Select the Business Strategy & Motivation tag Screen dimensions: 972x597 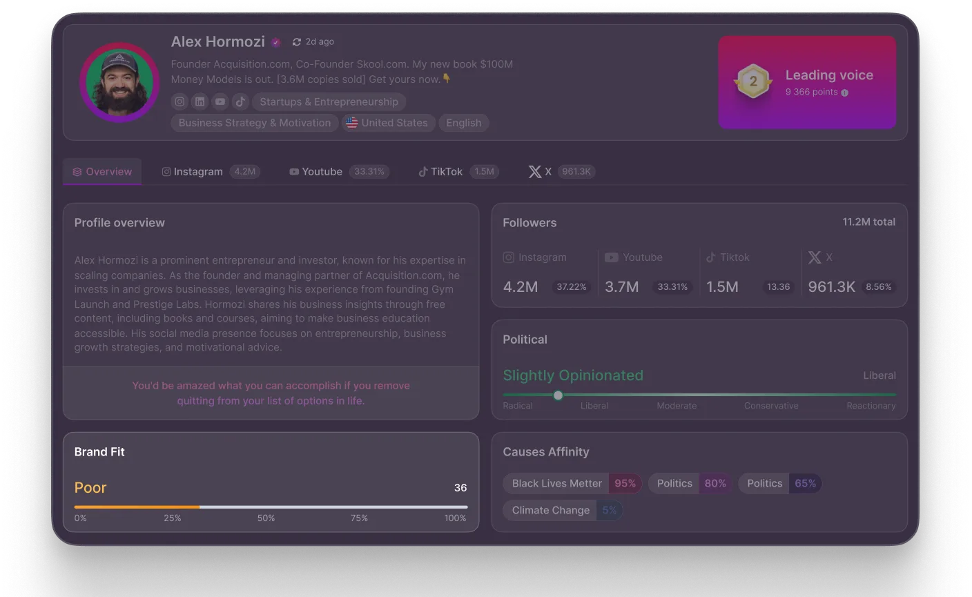[255, 123]
